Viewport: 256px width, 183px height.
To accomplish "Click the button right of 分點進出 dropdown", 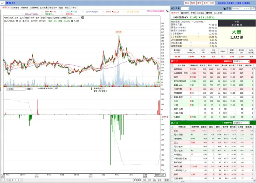I will click(x=29, y=89).
